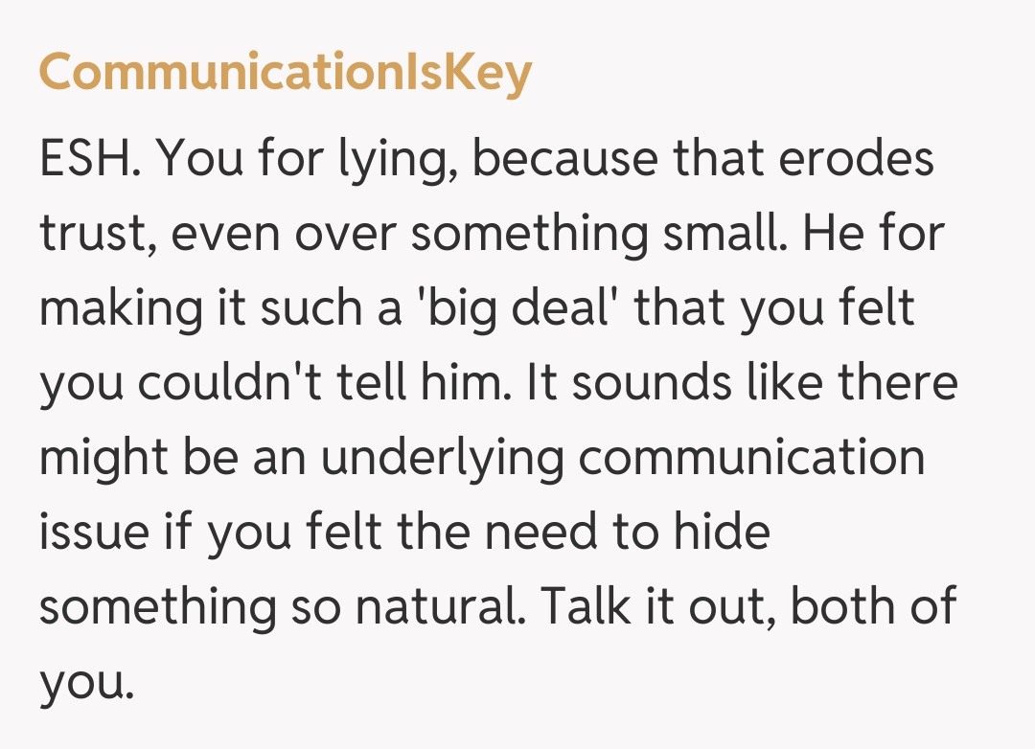Click the words 'making it such a'
1035x749 pixels.
point(219,308)
